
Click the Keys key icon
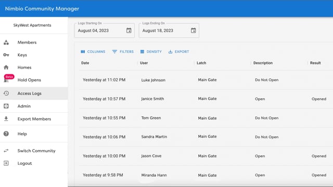(6, 55)
